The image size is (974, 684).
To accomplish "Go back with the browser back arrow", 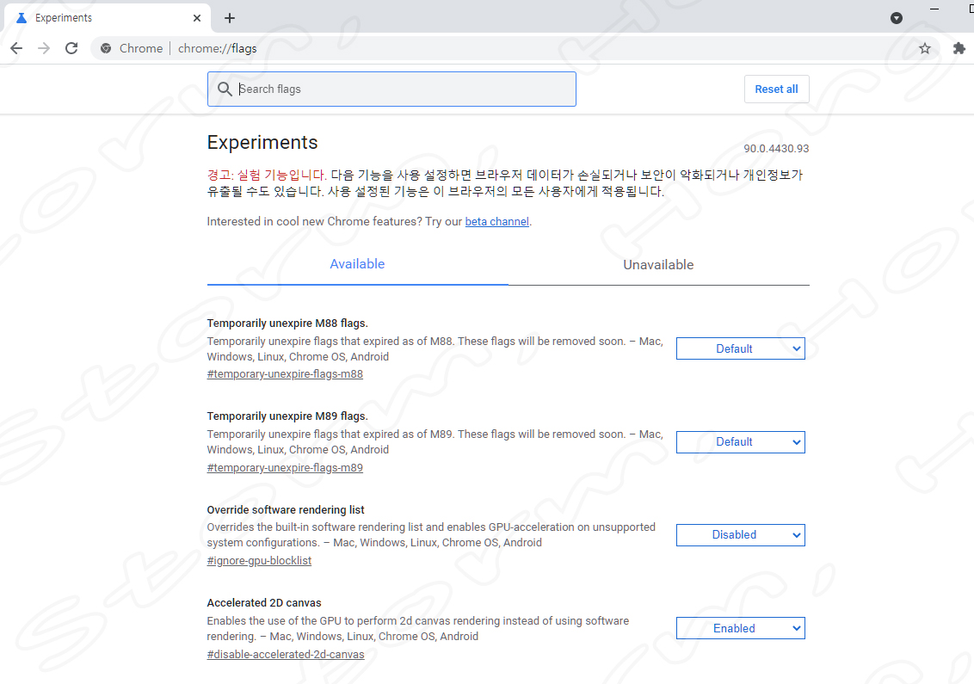I will [x=16, y=48].
